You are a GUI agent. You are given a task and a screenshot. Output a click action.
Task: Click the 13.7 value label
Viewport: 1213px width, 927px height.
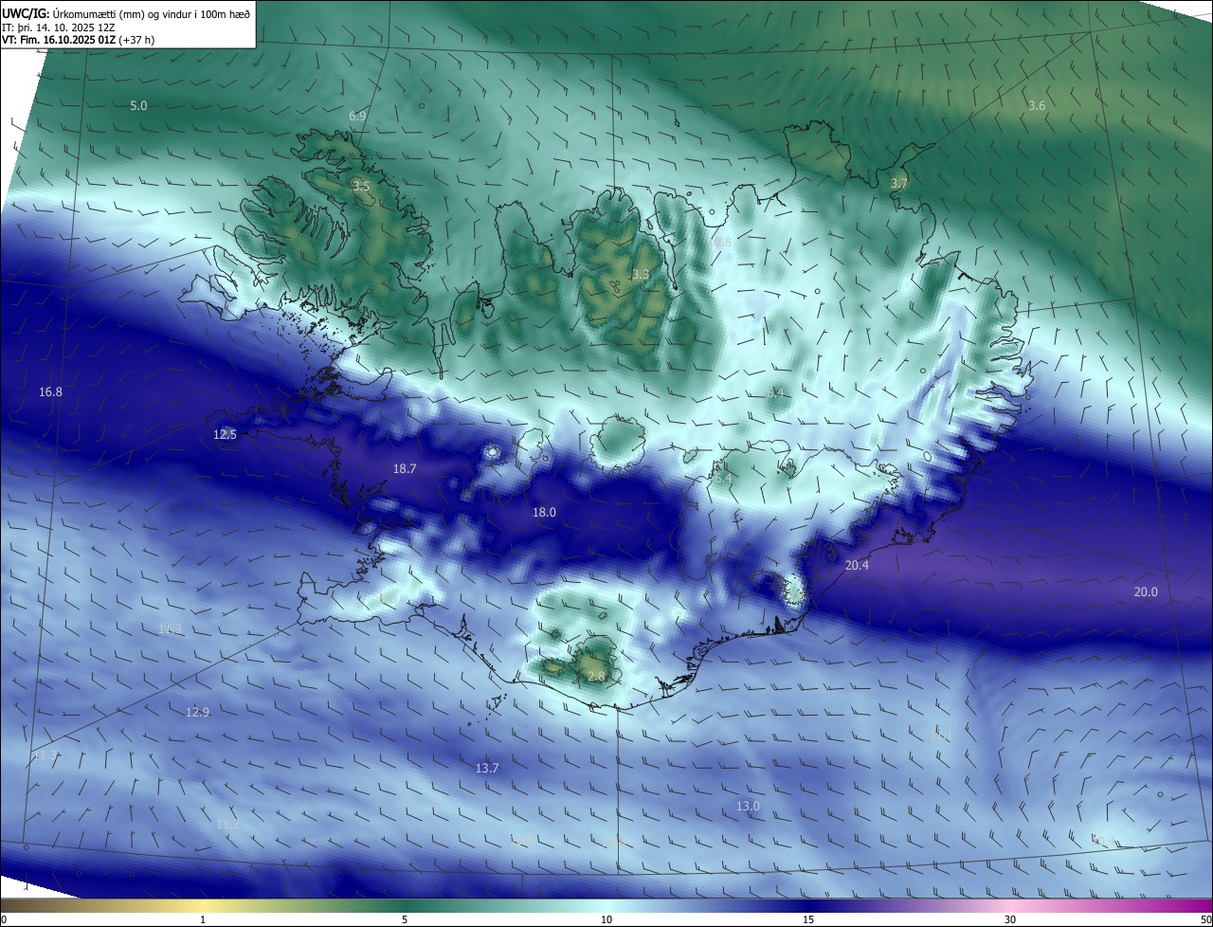click(487, 768)
